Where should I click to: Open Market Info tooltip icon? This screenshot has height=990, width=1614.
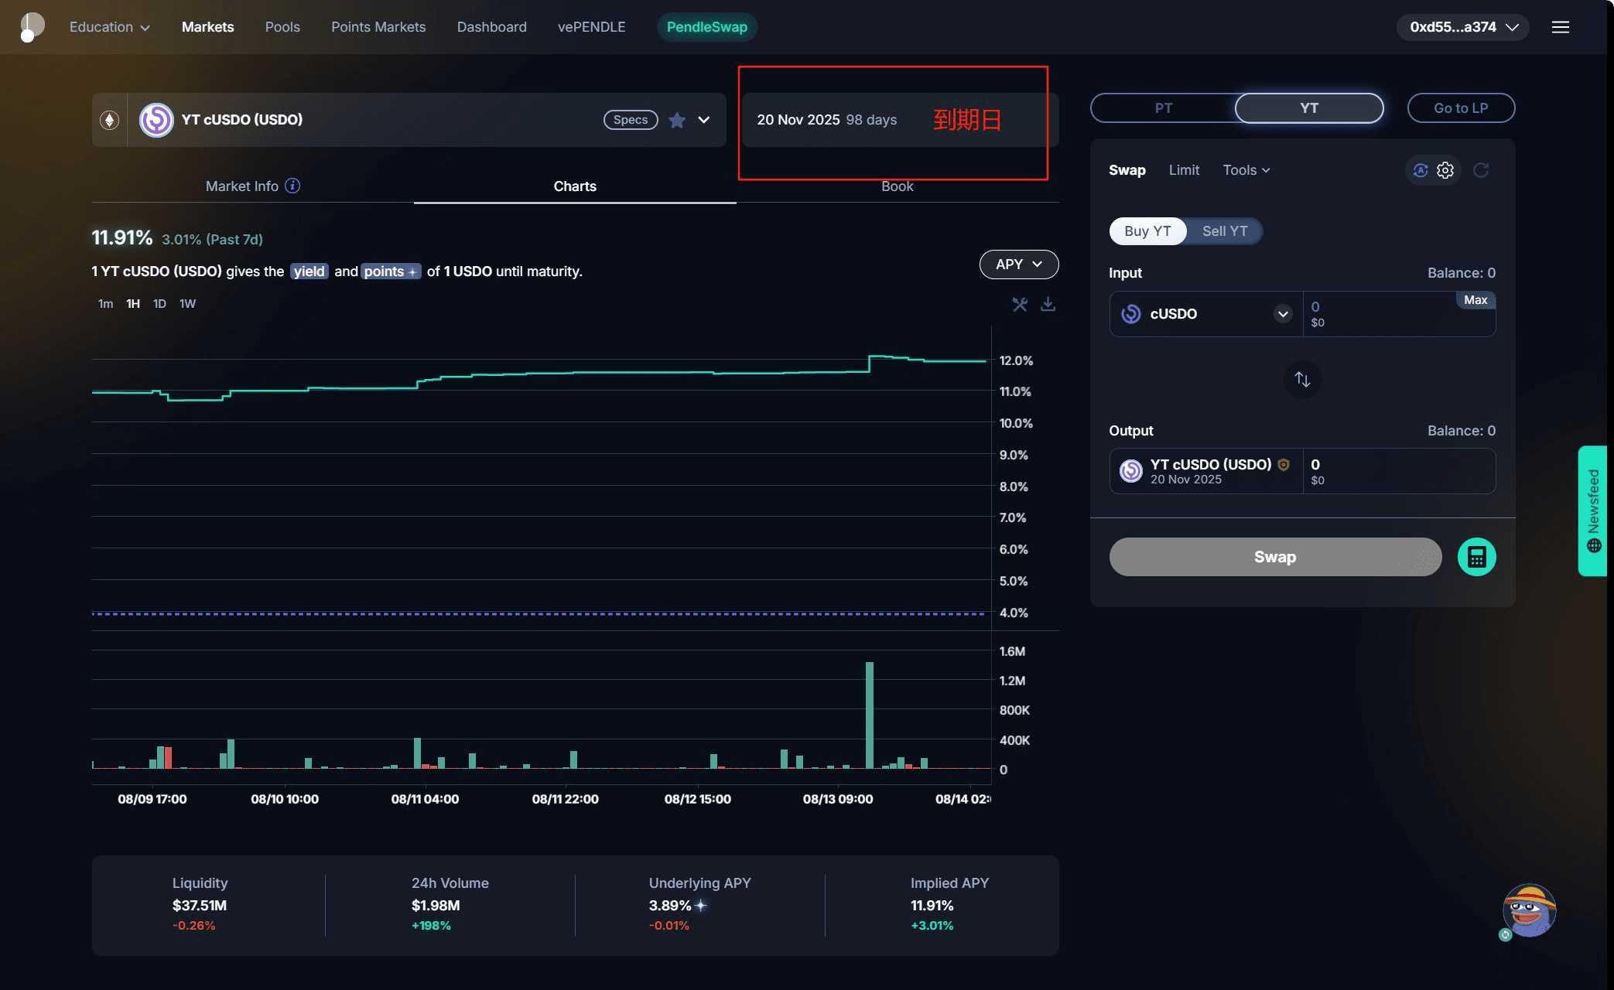click(292, 186)
